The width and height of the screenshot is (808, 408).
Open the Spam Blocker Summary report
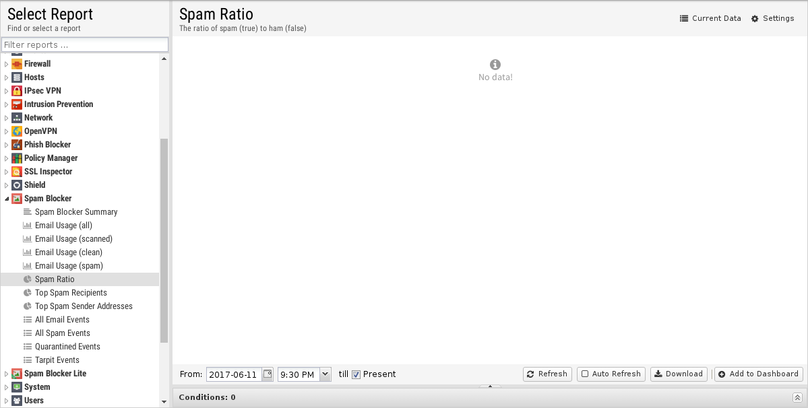pos(76,211)
